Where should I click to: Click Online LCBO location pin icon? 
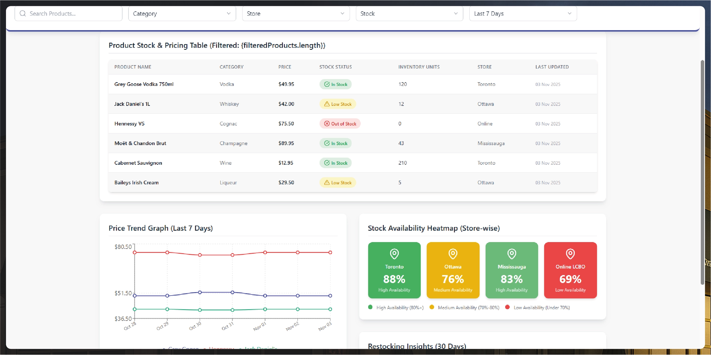[570, 254]
